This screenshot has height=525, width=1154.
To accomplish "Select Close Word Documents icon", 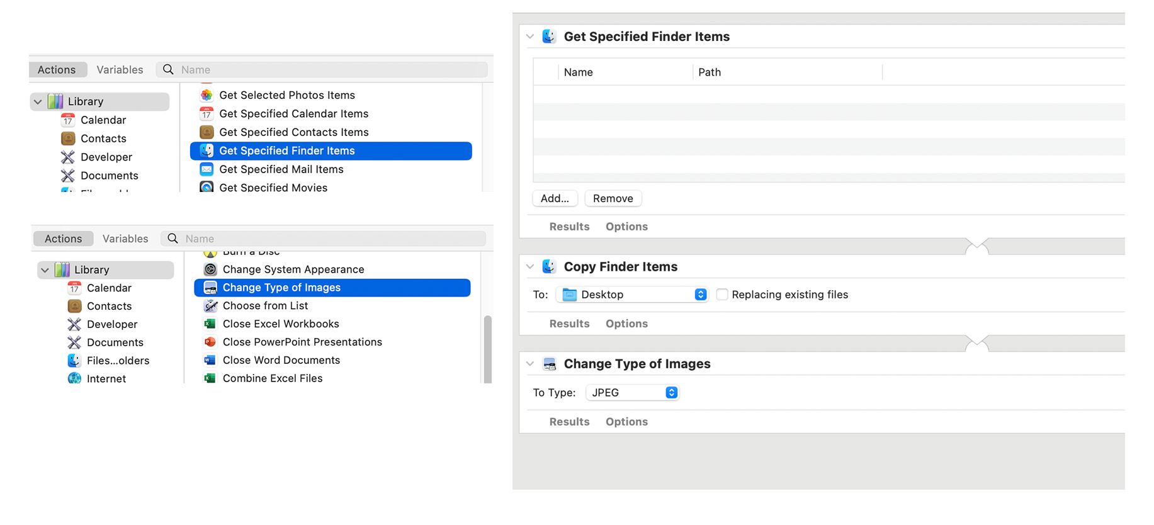I will (x=210, y=360).
